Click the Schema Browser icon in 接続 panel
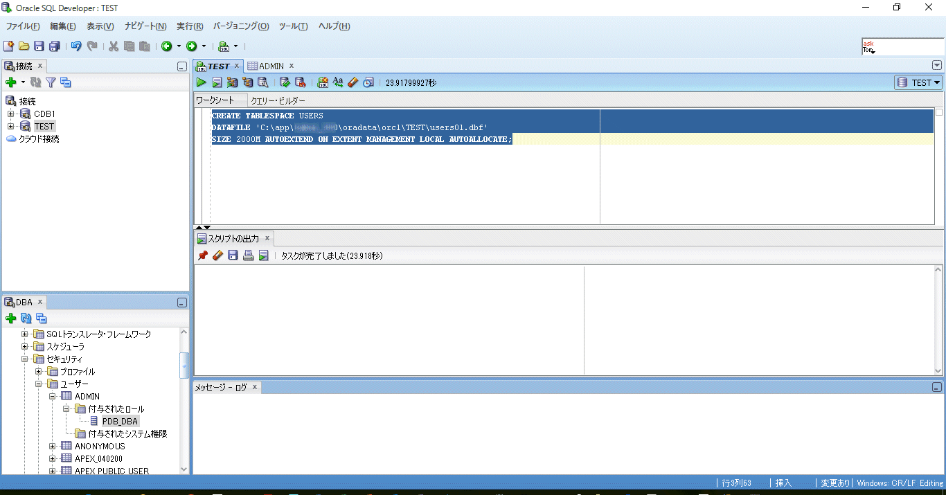 click(66, 82)
